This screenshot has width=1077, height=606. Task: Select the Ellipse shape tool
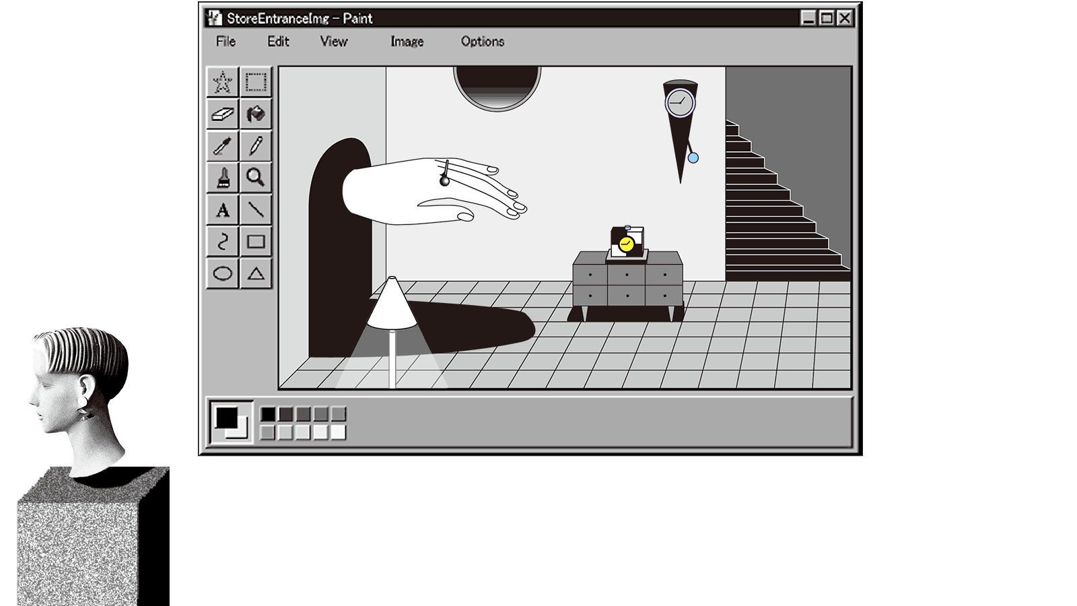[222, 273]
